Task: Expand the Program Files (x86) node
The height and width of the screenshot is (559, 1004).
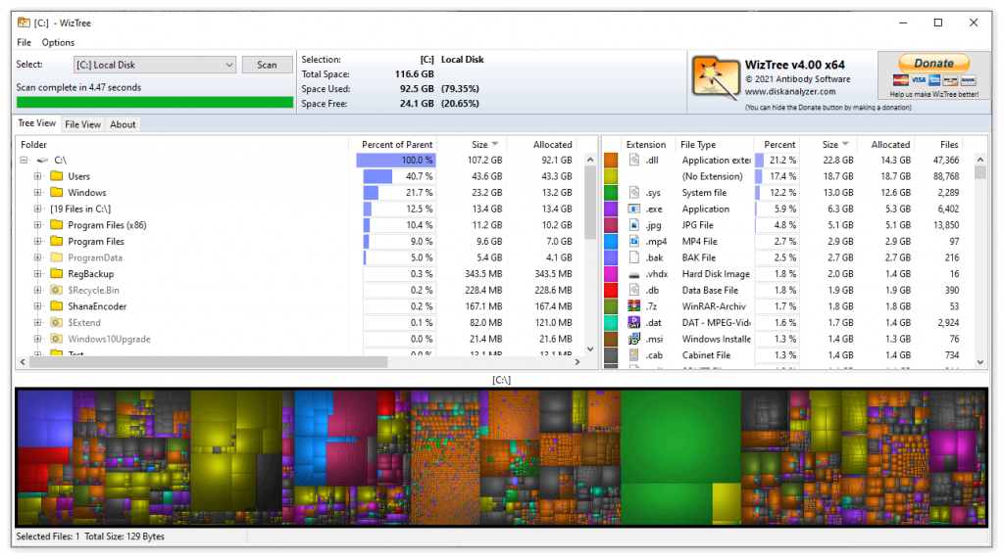Action: (x=38, y=225)
